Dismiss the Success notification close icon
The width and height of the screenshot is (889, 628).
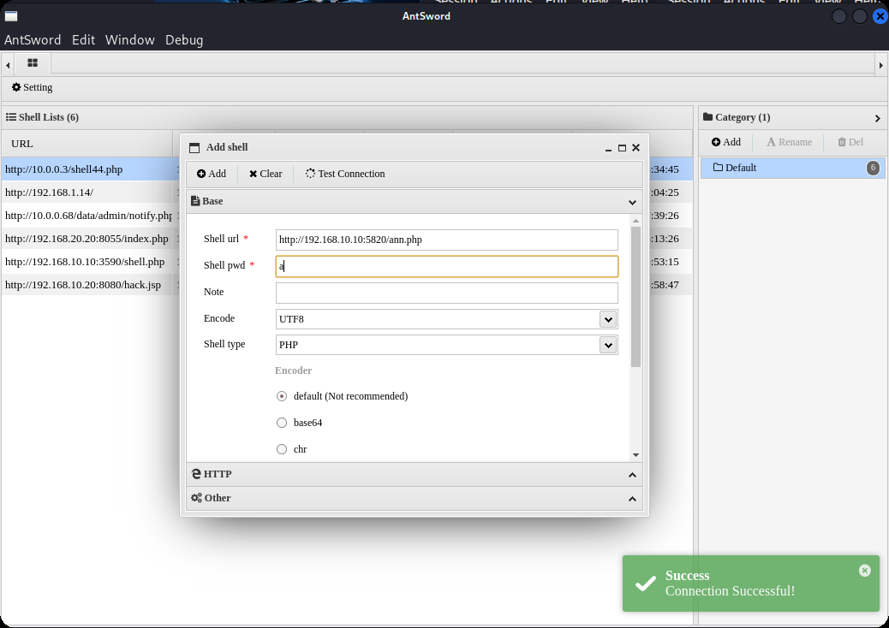864,570
